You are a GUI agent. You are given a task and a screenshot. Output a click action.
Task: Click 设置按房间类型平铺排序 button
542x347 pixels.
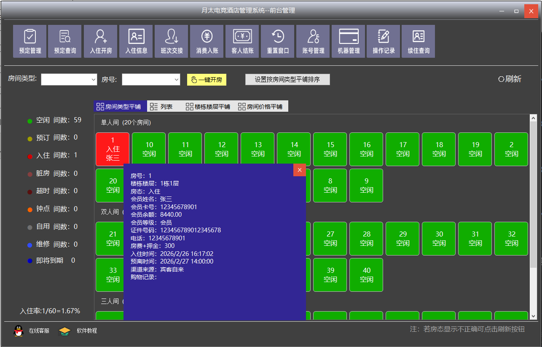pyautogui.click(x=287, y=80)
